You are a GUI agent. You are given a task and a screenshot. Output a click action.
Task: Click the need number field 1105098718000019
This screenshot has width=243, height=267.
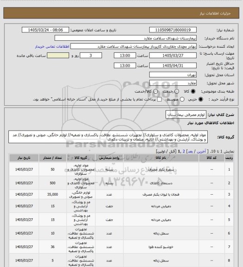[x=173, y=30]
